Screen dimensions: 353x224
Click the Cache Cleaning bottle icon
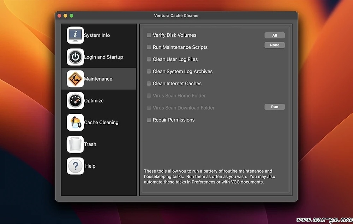[75, 123]
